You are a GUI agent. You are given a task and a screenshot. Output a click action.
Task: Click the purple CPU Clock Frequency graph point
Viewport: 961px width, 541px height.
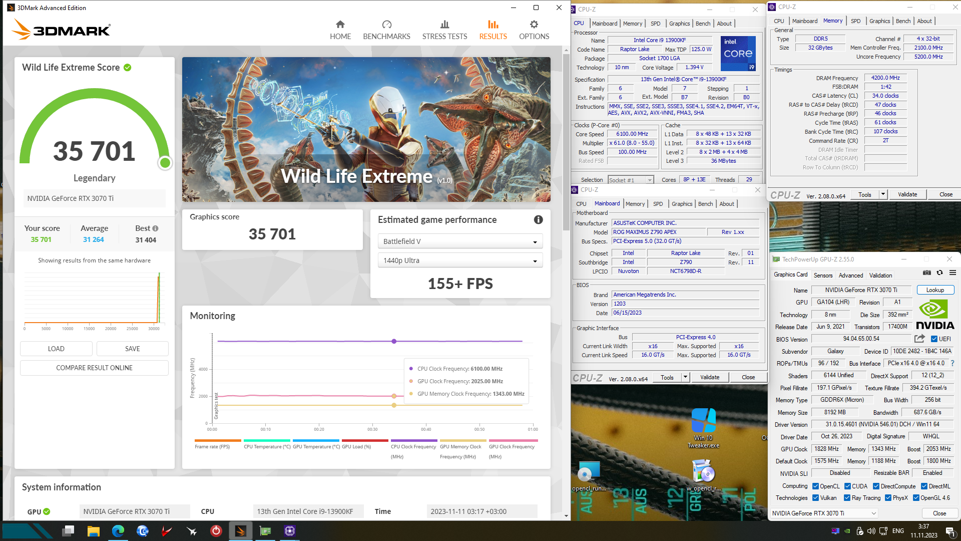394,341
